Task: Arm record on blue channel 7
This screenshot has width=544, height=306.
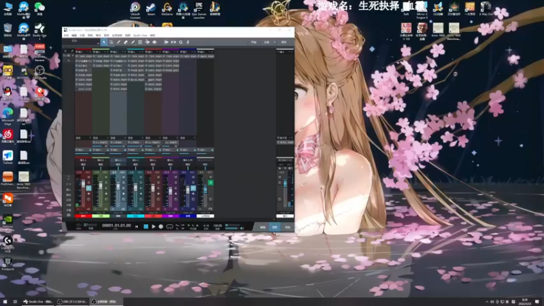Action: pos(193,194)
